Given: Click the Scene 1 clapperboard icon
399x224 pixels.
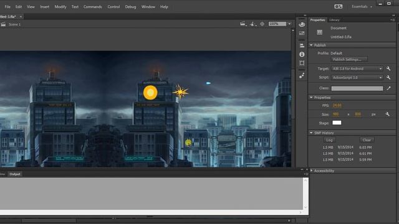Looking at the screenshot, I should tap(3, 24).
